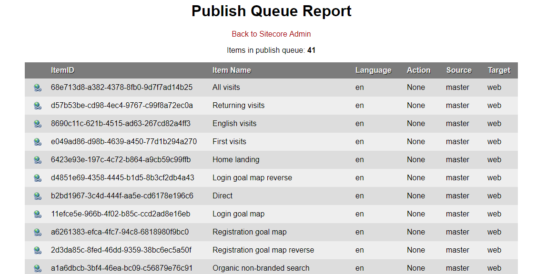This screenshot has width=546, height=274.
Task: Click the Direct item name
Action: tap(222, 196)
